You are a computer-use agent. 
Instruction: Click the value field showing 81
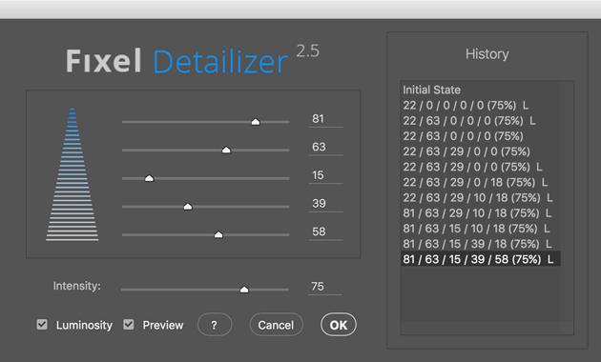point(325,119)
